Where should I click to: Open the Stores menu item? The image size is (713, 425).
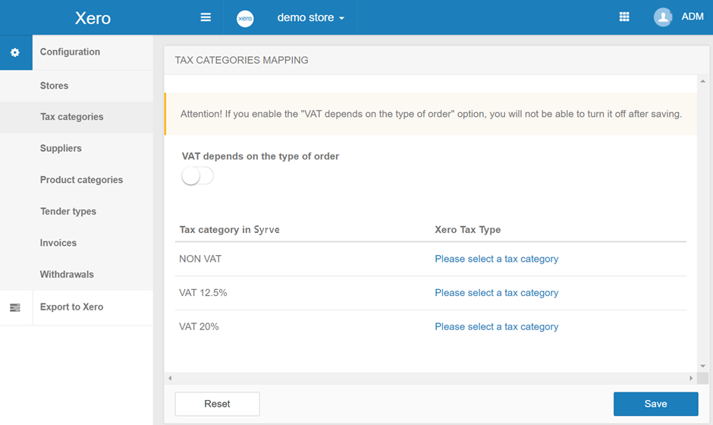(54, 86)
